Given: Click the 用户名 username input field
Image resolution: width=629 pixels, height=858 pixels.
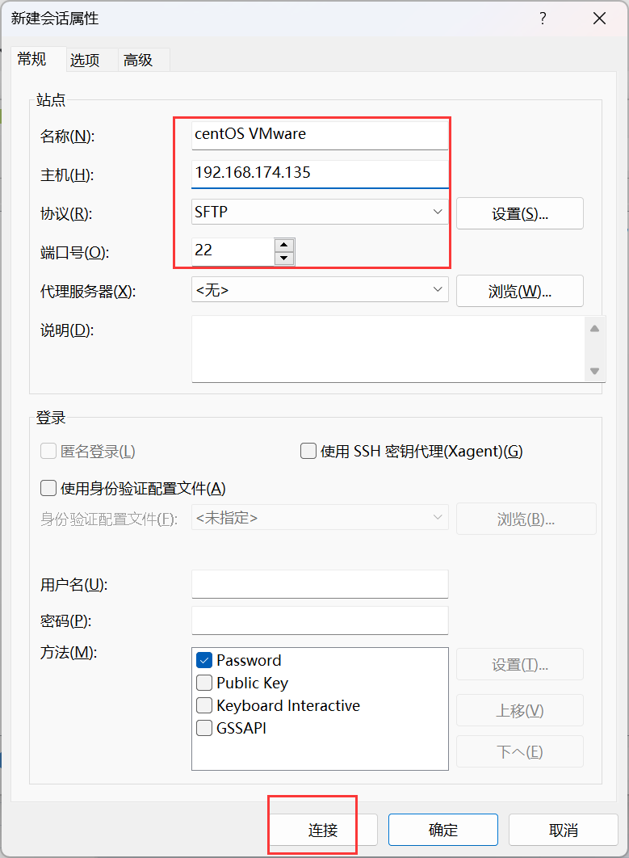Looking at the screenshot, I should point(320,583).
